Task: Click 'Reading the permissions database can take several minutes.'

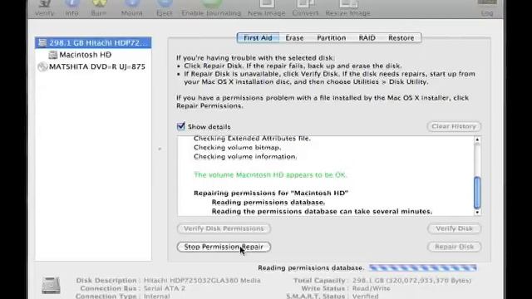Action: (322, 212)
